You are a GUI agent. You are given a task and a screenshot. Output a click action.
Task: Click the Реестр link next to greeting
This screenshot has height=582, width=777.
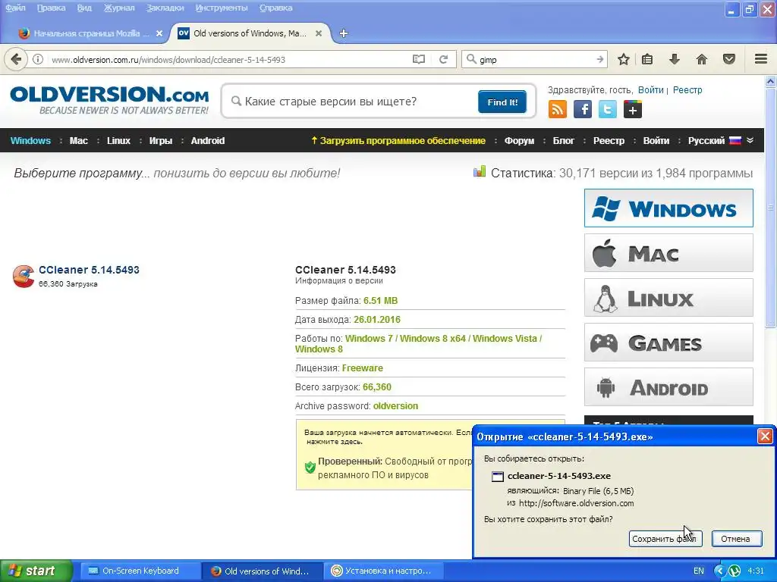(687, 90)
